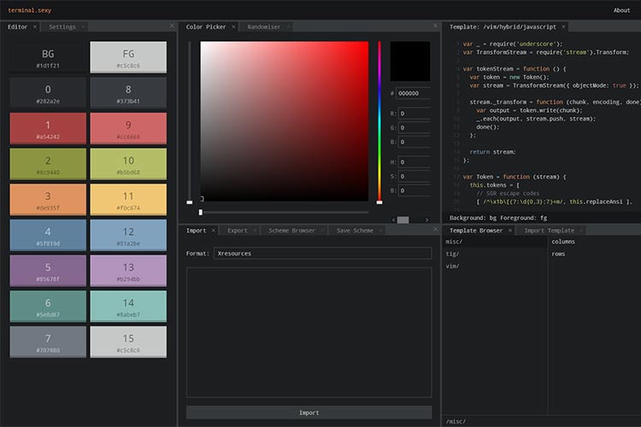This screenshot has height=427, width=641.
Task: Close the Template javascript tab
Action: tap(563, 26)
